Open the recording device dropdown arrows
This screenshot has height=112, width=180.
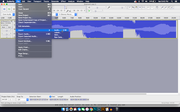(x=57, y=14)
